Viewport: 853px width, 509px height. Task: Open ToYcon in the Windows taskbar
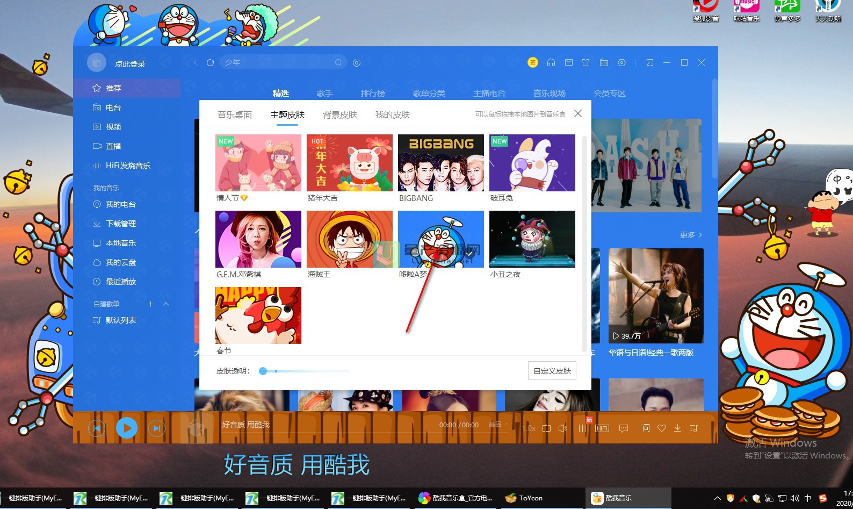pos(541,498)
